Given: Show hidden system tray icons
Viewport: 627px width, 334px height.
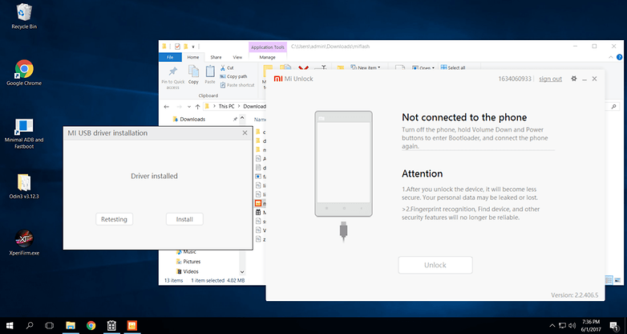Looking at the screenshot, I should (x=552, y=326).
